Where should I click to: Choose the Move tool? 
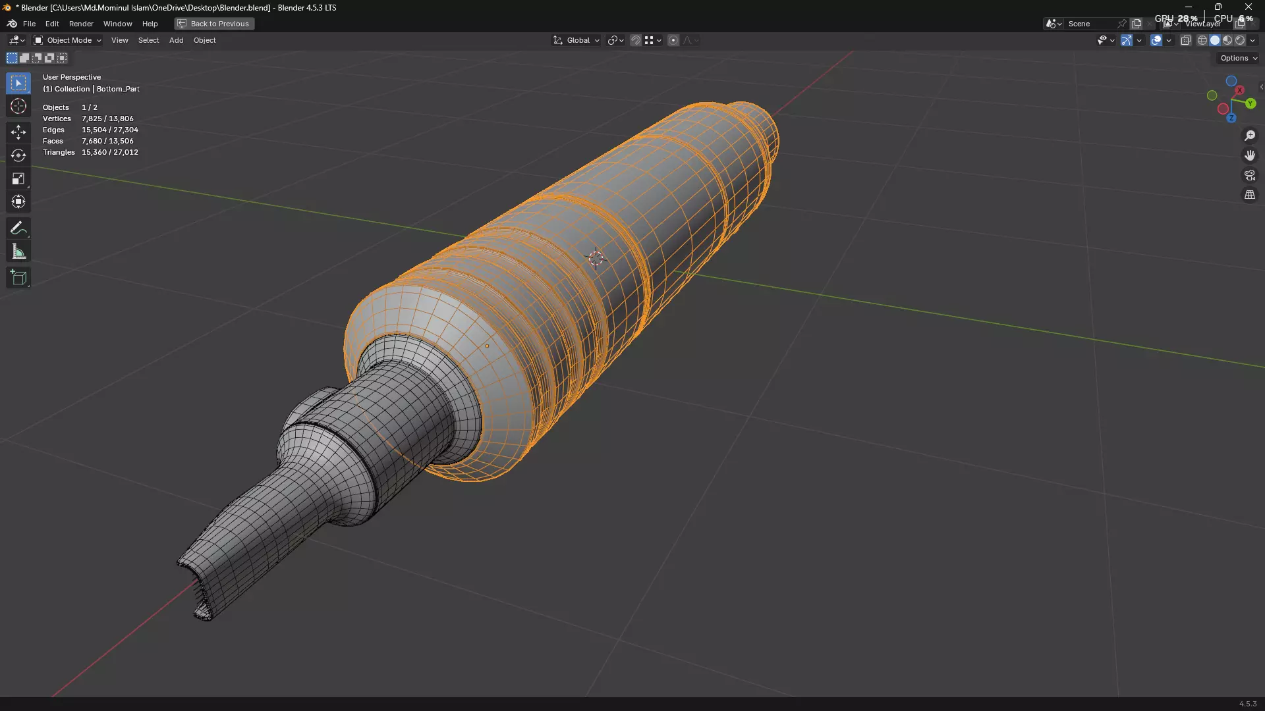click(18, 132)
